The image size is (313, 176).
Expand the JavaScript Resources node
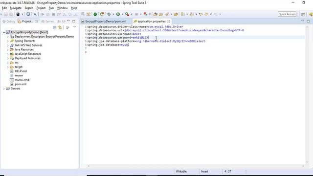pos(8,54)
